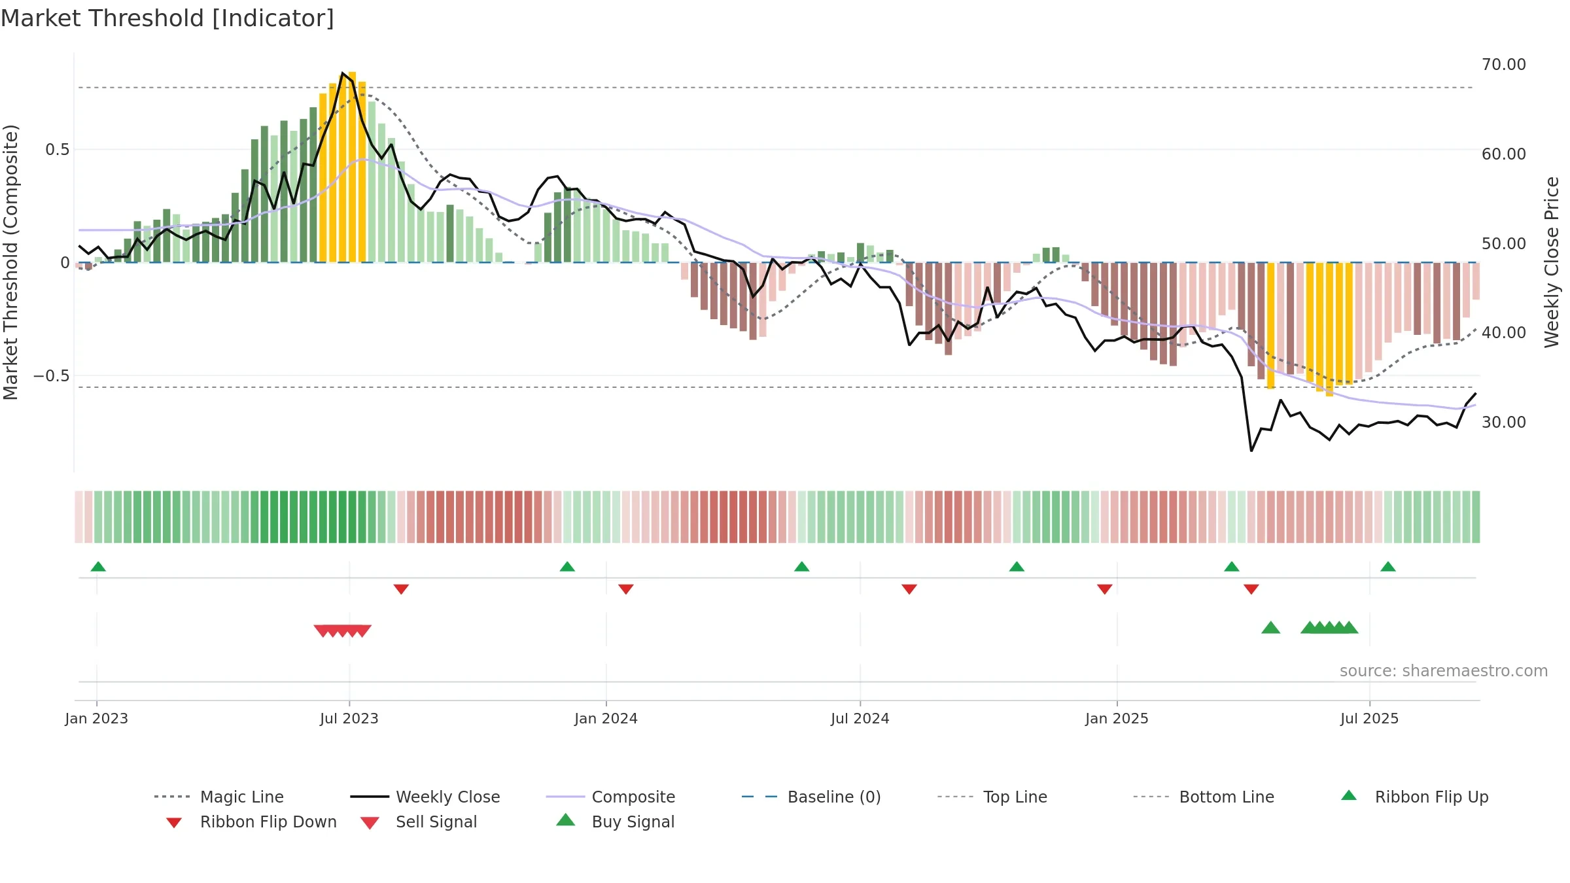Click the 60.00 price axis tick label
The height and width of the screenshot is (883, 1570).
1504,154
